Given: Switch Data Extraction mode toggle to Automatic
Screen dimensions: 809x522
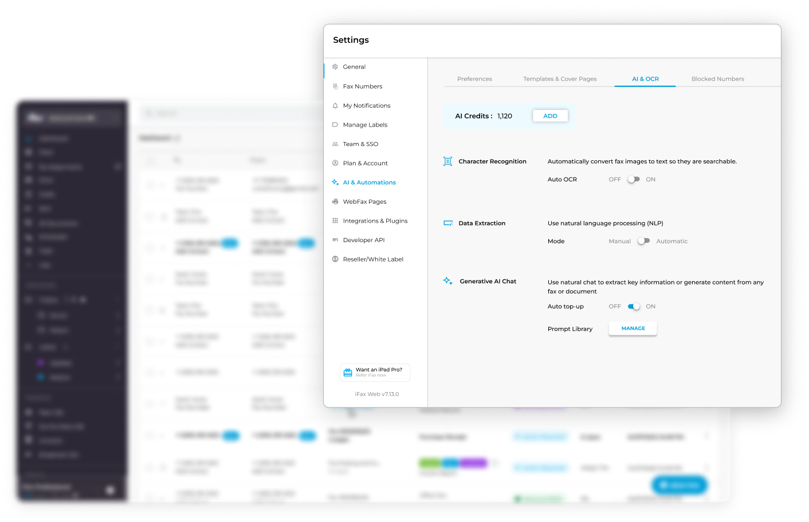Looking at the screenshot, I should (x=644, y=242).
